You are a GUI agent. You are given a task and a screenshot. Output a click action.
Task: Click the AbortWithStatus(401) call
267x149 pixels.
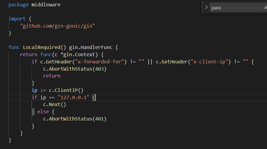(x=75, y=119)
